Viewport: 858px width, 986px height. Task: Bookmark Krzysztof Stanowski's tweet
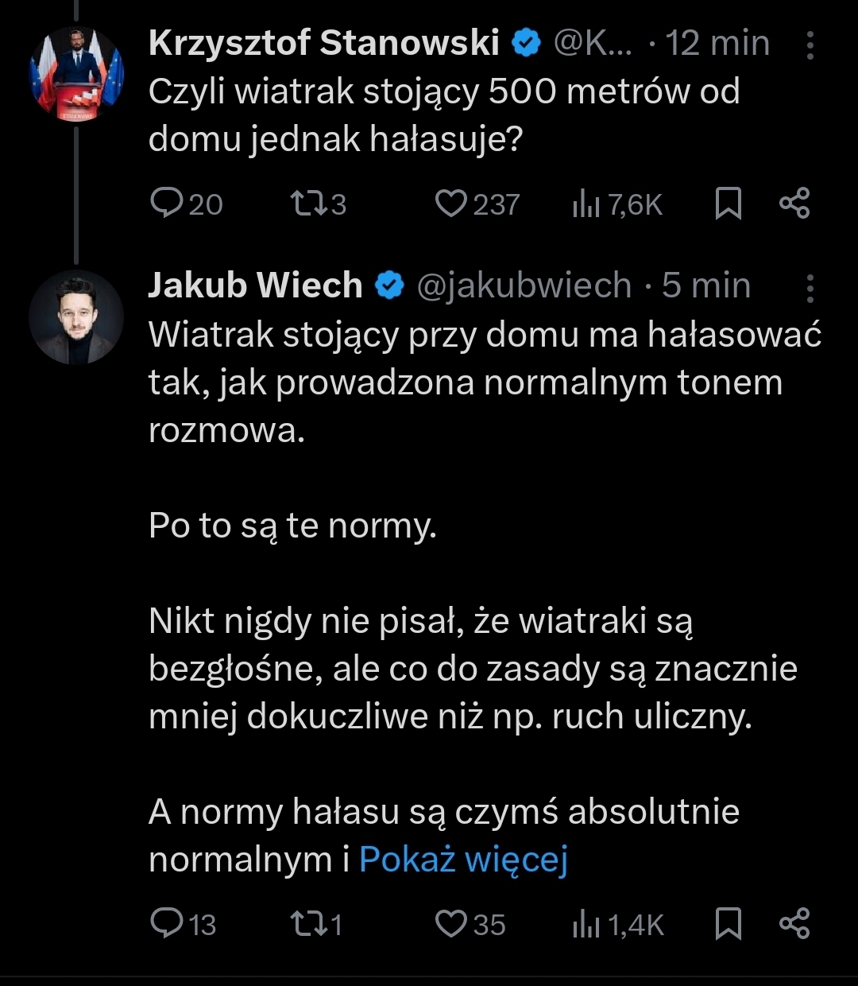coord(729,204)
